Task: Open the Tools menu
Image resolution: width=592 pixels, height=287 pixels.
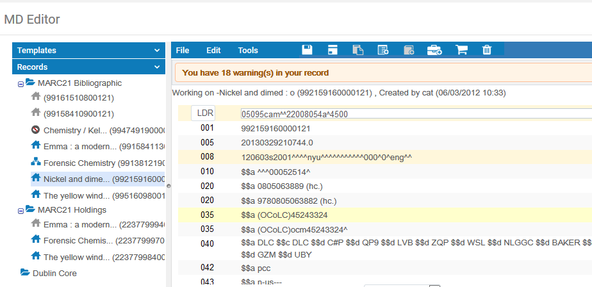Action: pyautogui.click(x=248, y=50)
